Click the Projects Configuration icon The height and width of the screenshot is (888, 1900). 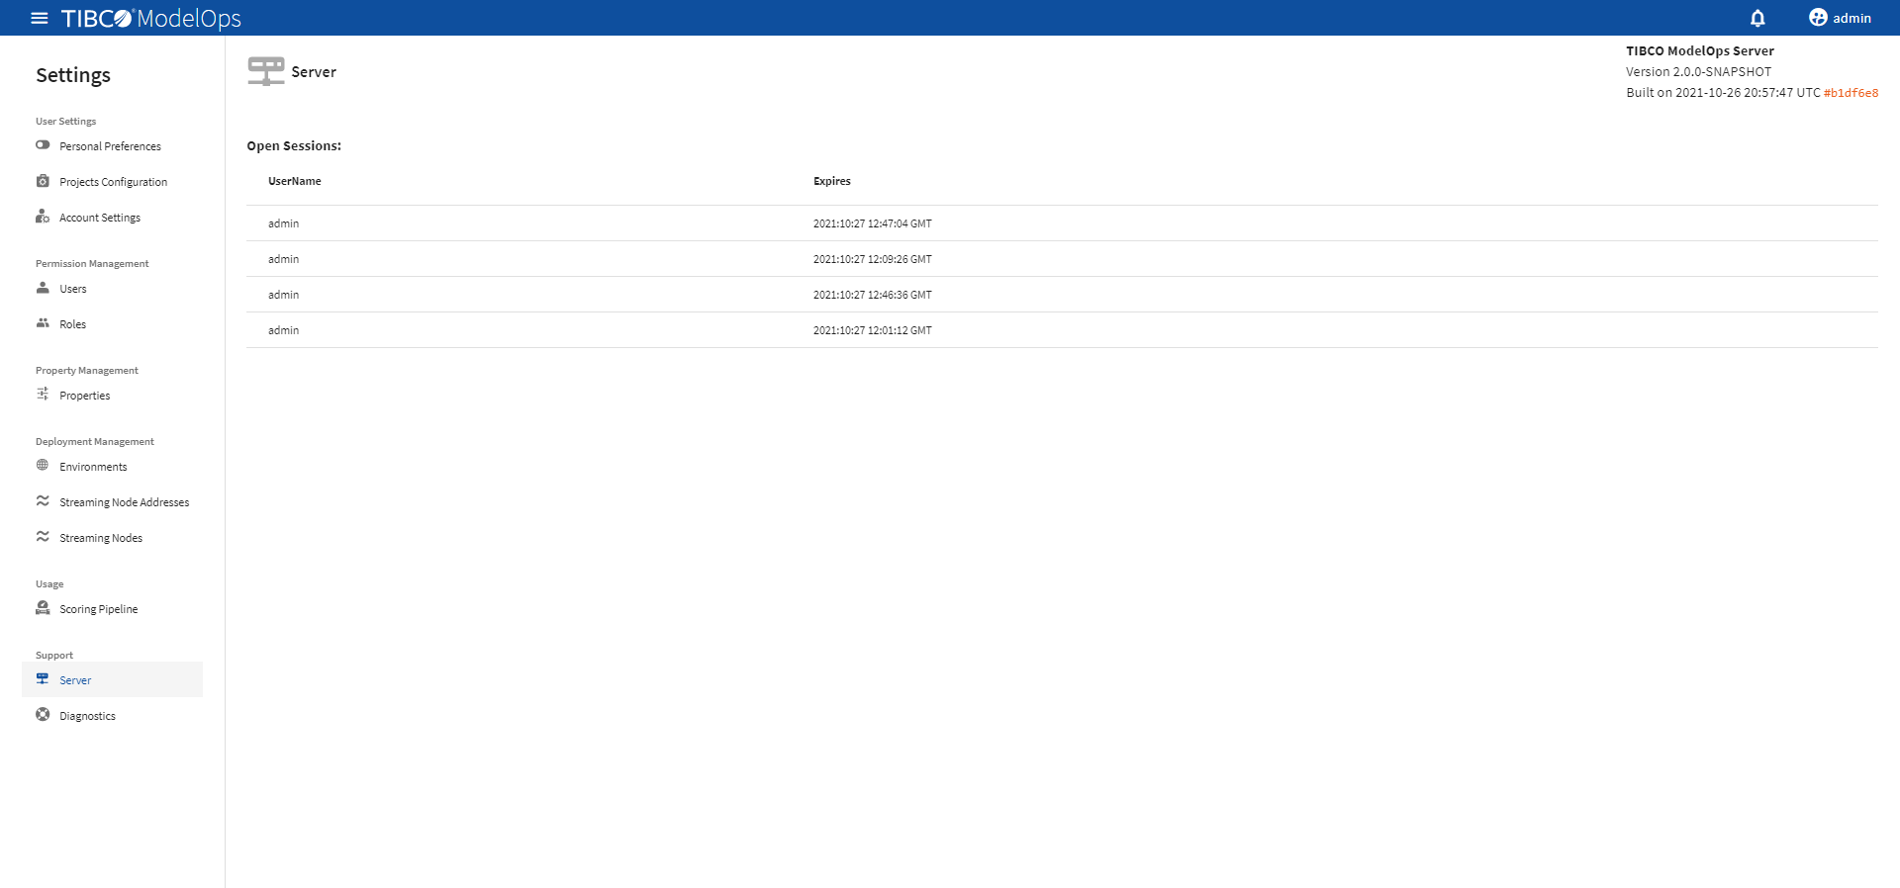click(x=43, y=181)
